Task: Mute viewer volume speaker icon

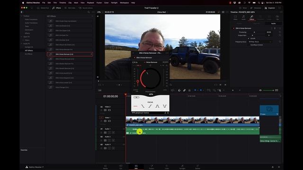Action: [260, 90]
